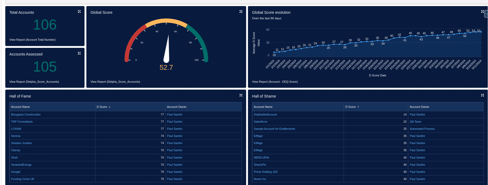This screenshot has width=488, height=185.
Task: Open Google account
Action: click(16, 172)
